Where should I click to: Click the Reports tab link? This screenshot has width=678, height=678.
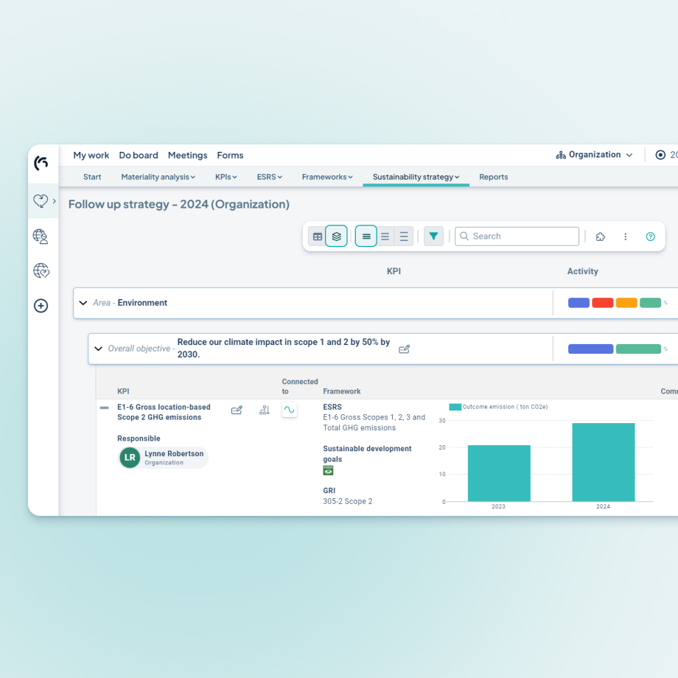[x=493, y=177]
